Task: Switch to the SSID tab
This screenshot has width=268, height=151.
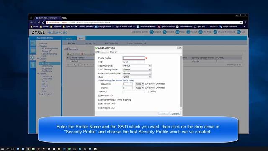Action: coord(81,39)
